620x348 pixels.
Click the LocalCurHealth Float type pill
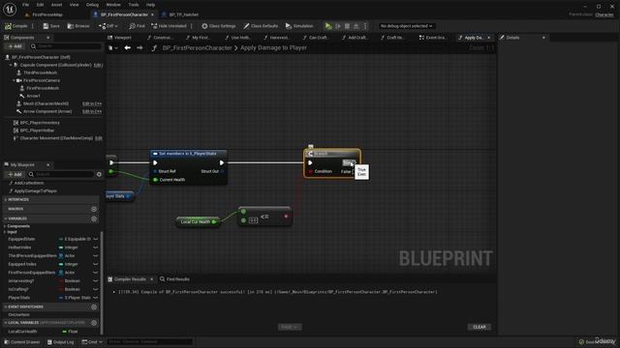65,332
